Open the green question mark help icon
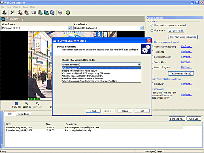 (68, 13)
